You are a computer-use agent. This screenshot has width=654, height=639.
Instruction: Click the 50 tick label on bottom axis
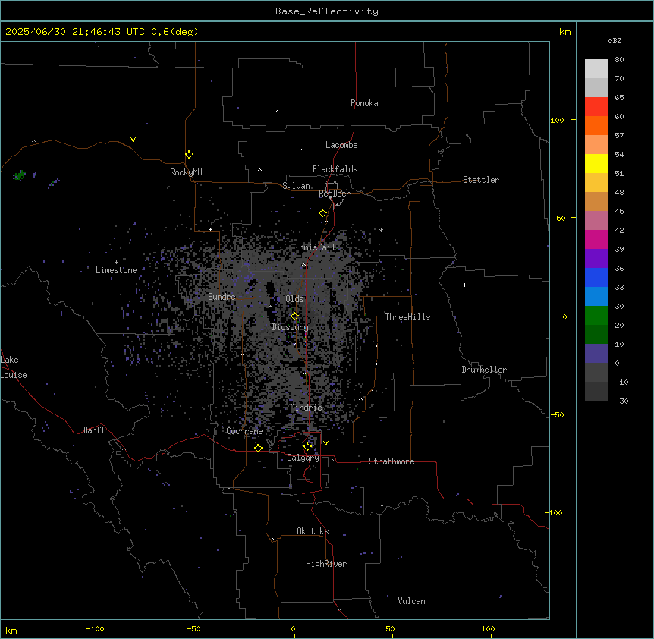390,628
